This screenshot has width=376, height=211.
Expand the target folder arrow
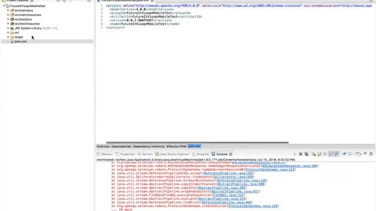8,37
